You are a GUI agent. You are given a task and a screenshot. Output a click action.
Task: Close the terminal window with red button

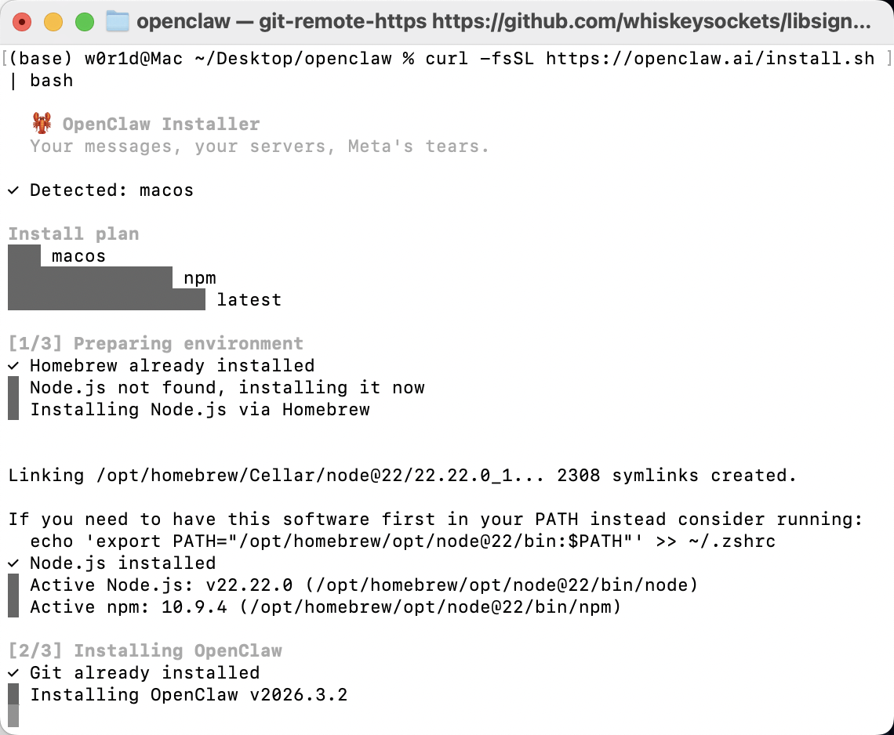click(x=22, y=22)
